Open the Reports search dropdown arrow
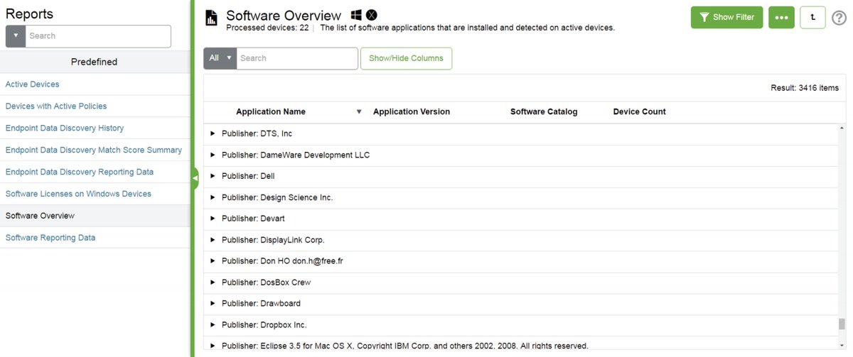853x357 pixels. click(x=16, y=36)
